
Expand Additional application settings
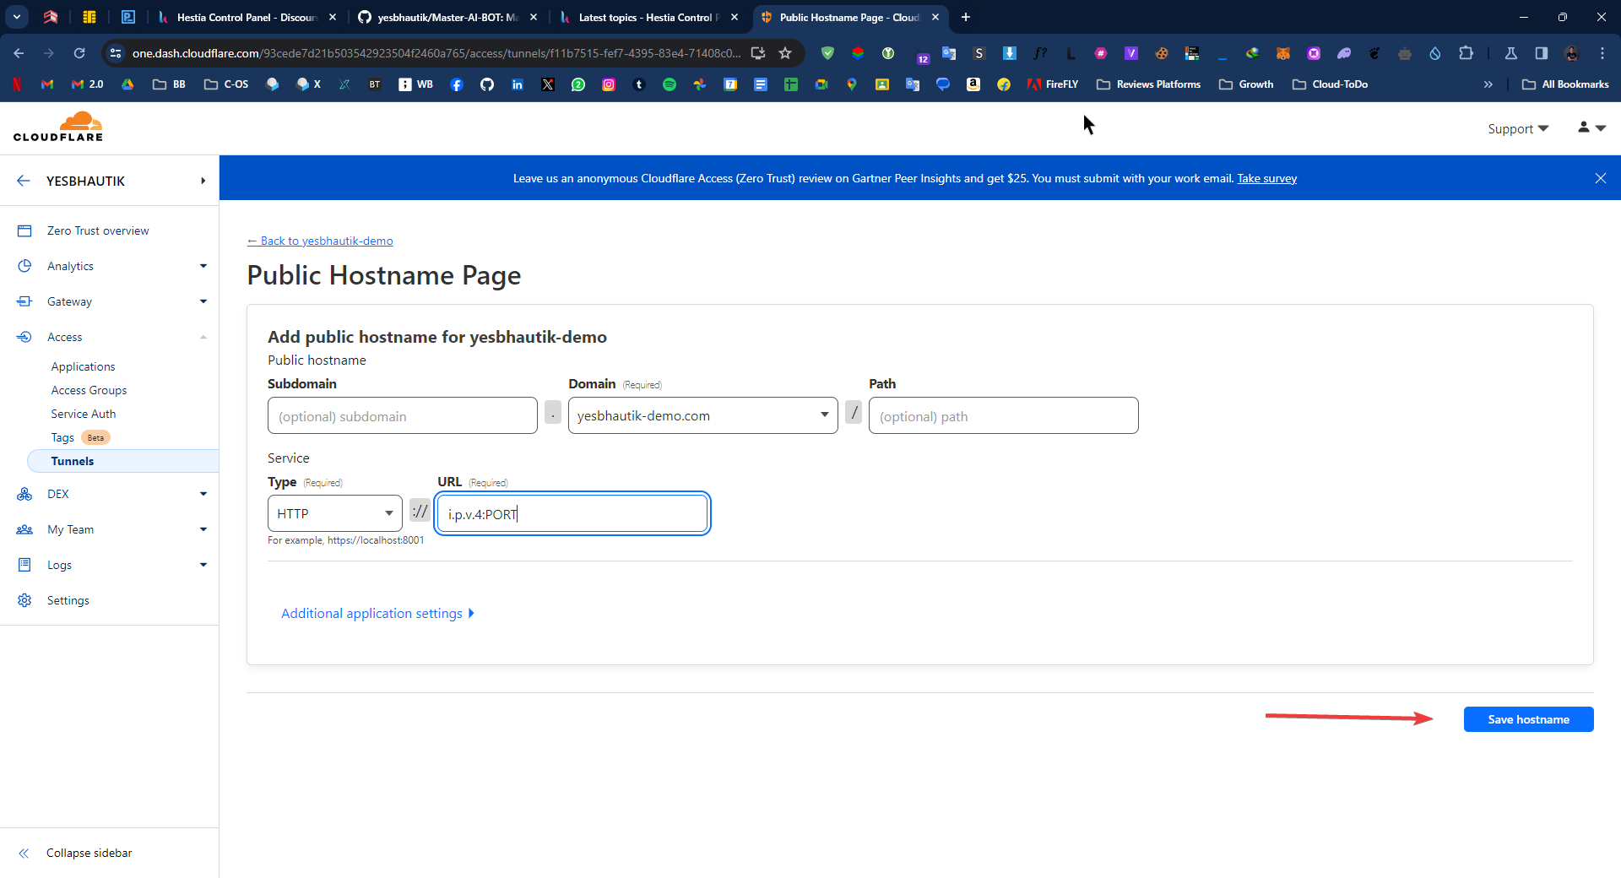[x=377, y=613]
